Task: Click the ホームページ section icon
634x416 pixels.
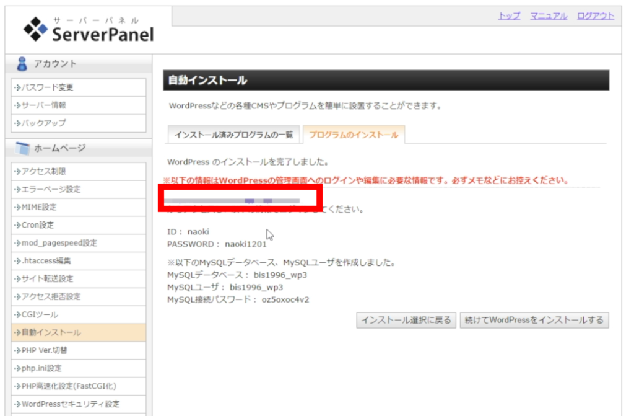Action: coord(22,148)
